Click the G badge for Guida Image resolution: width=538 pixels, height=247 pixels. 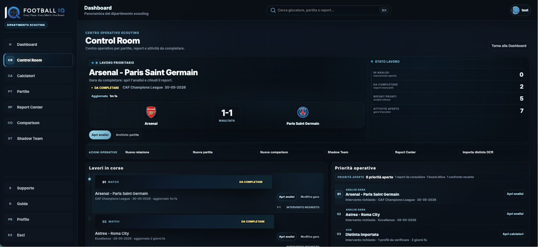tap(10, 204)
